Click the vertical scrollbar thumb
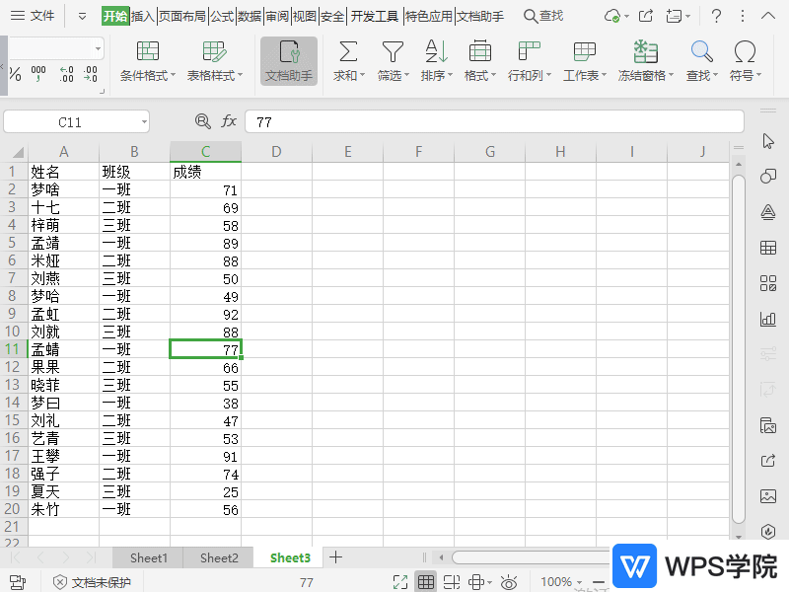The image size is (789, 592). coord(738,349)
